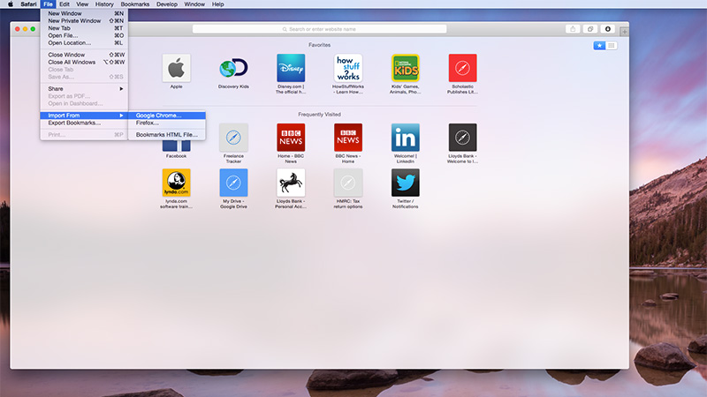Image resolution: width=707 pixels, height=397 pixels.
Task: Choose Google Chrome import option
Action: pyautogui.click(x=167, y=116)
